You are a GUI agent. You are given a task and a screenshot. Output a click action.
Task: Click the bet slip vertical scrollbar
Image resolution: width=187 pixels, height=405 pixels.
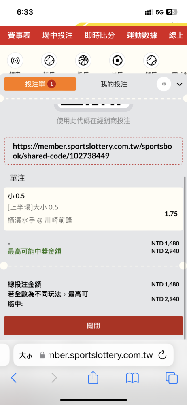[x=185, y=258]
